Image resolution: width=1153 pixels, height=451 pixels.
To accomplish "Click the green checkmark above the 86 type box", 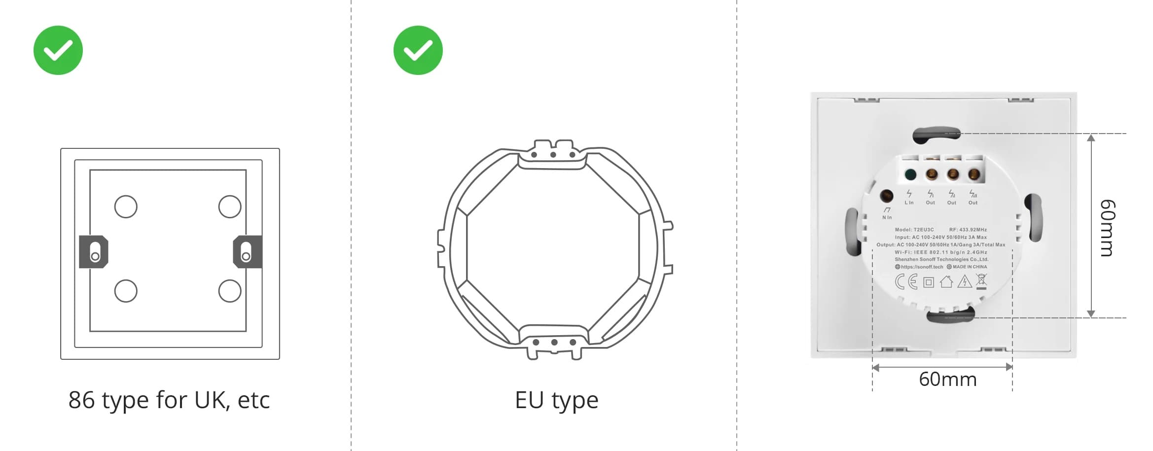I will coord(58,50).
